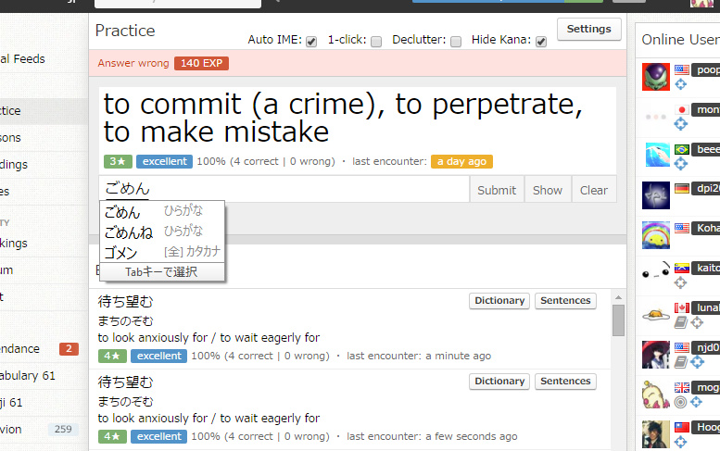Toggle the Declutter checkbox
This screenshot has width=720, height=451.
pyautogui.click(x=455, y=42)
